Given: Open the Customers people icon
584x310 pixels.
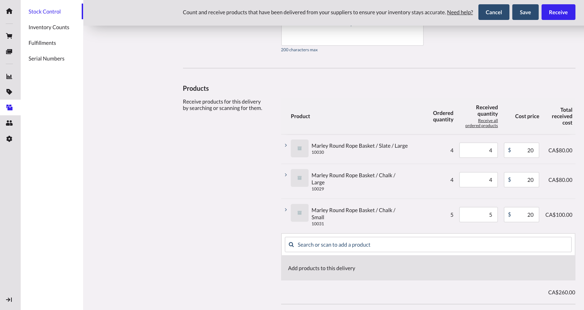Looking at the screenshot, I should (x=9, y=123).
